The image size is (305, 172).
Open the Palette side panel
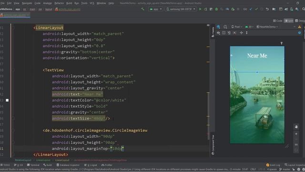tap(213, 32)
